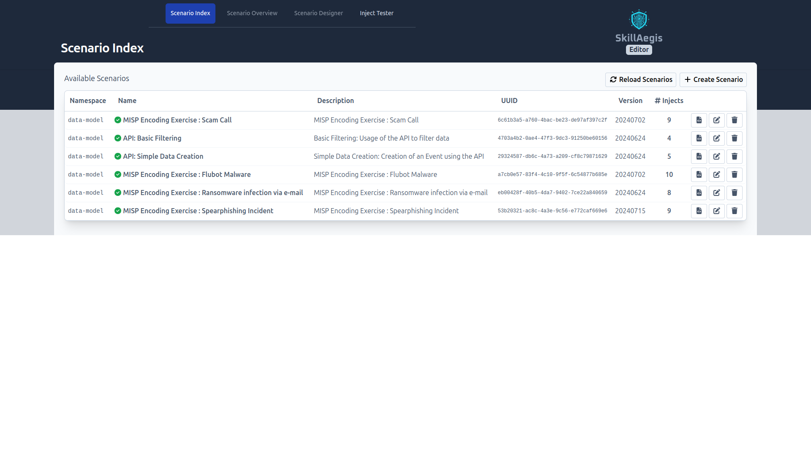Click the delete icon for API Simple Data Creation
The width and height of the screenshot is (811, 456).
[734, 157]
